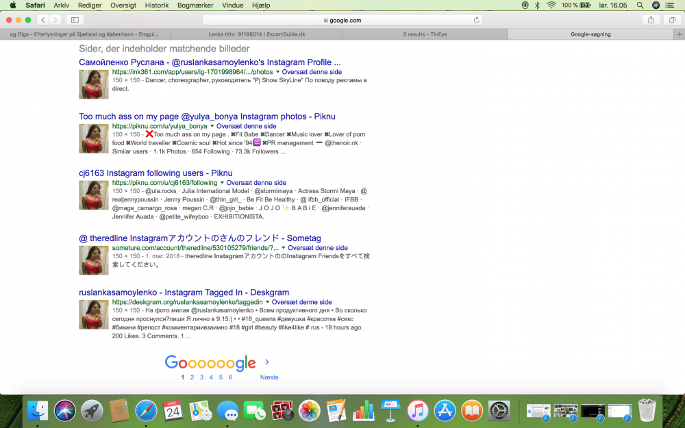The width and height of the screenshot is (685, 428).
Task: Go back with the Safari back arrow
Action: click(42, 20)
